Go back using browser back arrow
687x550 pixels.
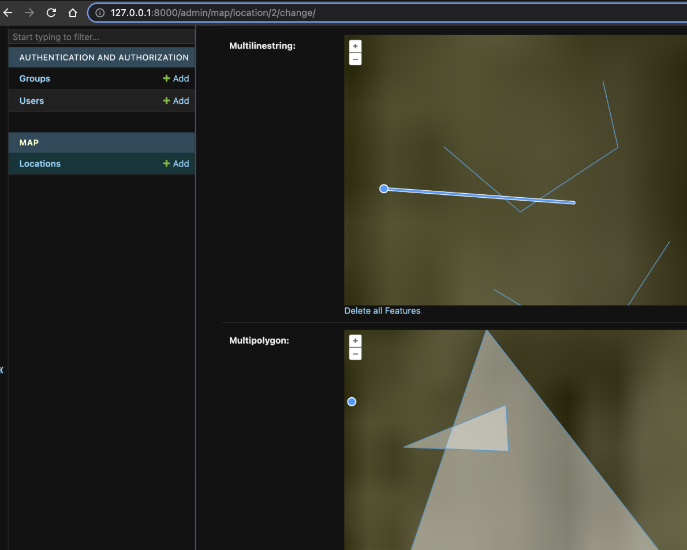tap(8, 13)
